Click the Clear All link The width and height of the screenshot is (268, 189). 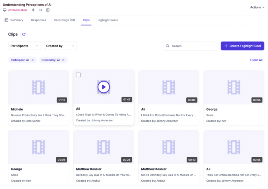256,60
